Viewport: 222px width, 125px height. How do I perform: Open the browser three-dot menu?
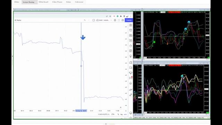(x=131, y=16)
